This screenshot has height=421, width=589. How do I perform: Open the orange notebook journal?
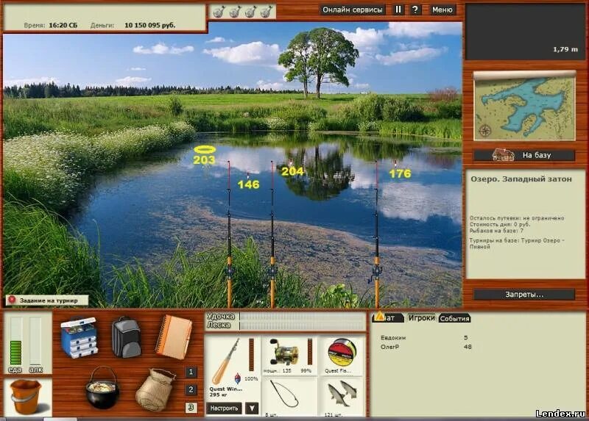tap(174, 337)
